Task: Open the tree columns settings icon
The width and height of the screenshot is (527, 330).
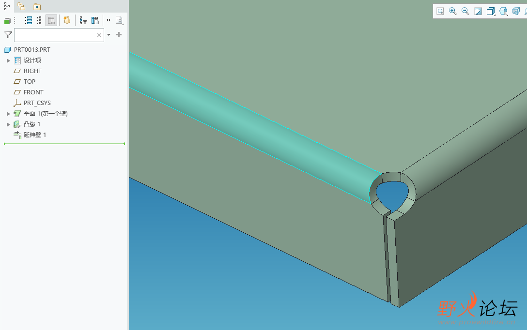Action: pos(95,20)
